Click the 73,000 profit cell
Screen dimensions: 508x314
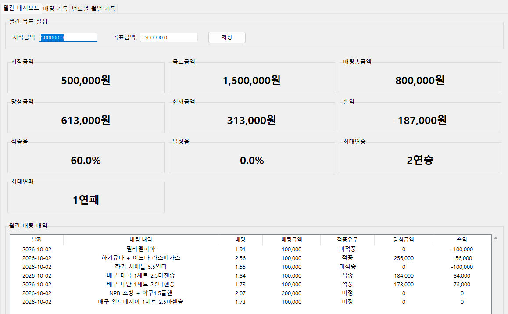462,285
